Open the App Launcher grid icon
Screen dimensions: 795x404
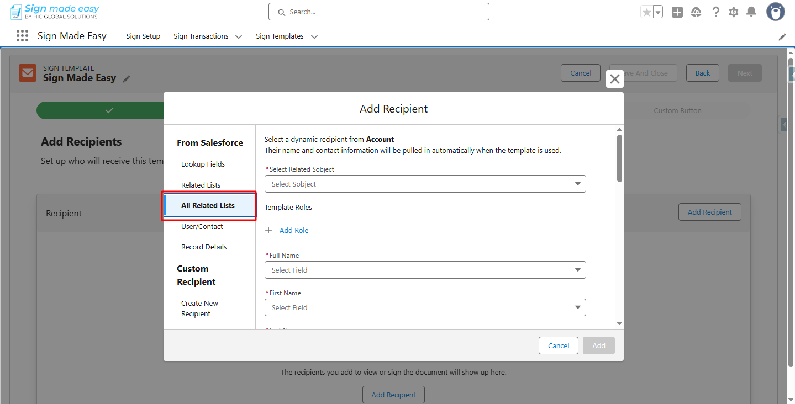point(22,36)
